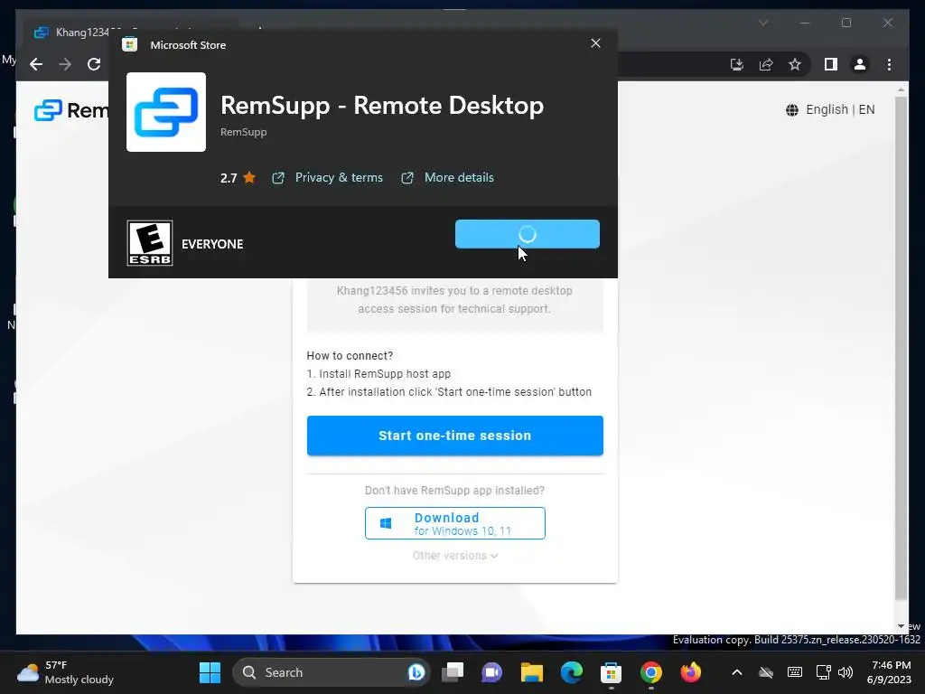Open the Chrome profile icon
Screen dimensions: 925x694
(860, 64)
